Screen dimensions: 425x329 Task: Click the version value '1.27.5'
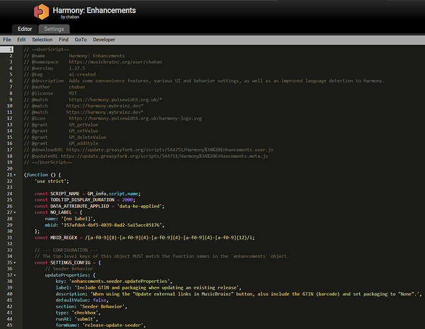[x=76, y=68]
